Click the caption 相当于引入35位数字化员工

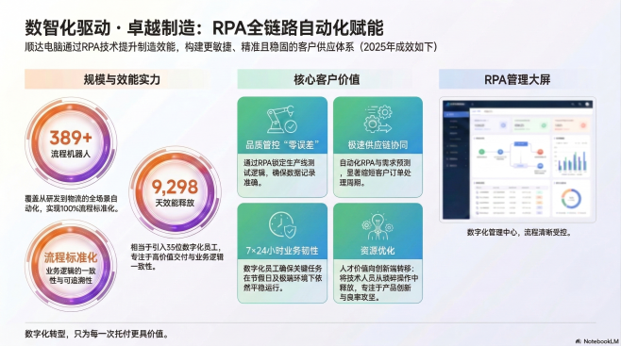177,257
